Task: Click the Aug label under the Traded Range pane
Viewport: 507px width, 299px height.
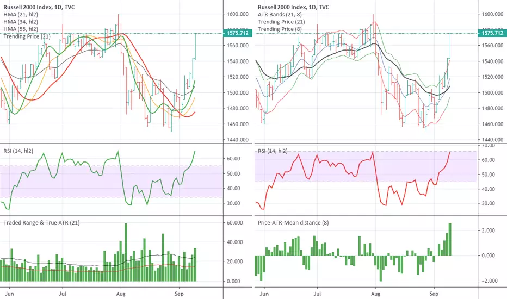Action: tap(121, 294)
